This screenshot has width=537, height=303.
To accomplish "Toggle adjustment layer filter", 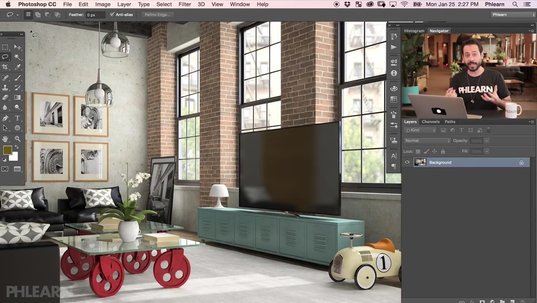I will pos(452,130).
